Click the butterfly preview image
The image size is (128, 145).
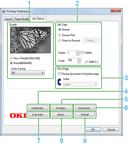pyautogui.click(x=31, y=40)
